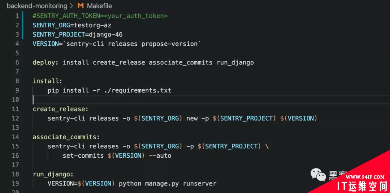Click line number 12 in gutter
The width and height of the screenshot is (390, 193).
pos(16,118)
